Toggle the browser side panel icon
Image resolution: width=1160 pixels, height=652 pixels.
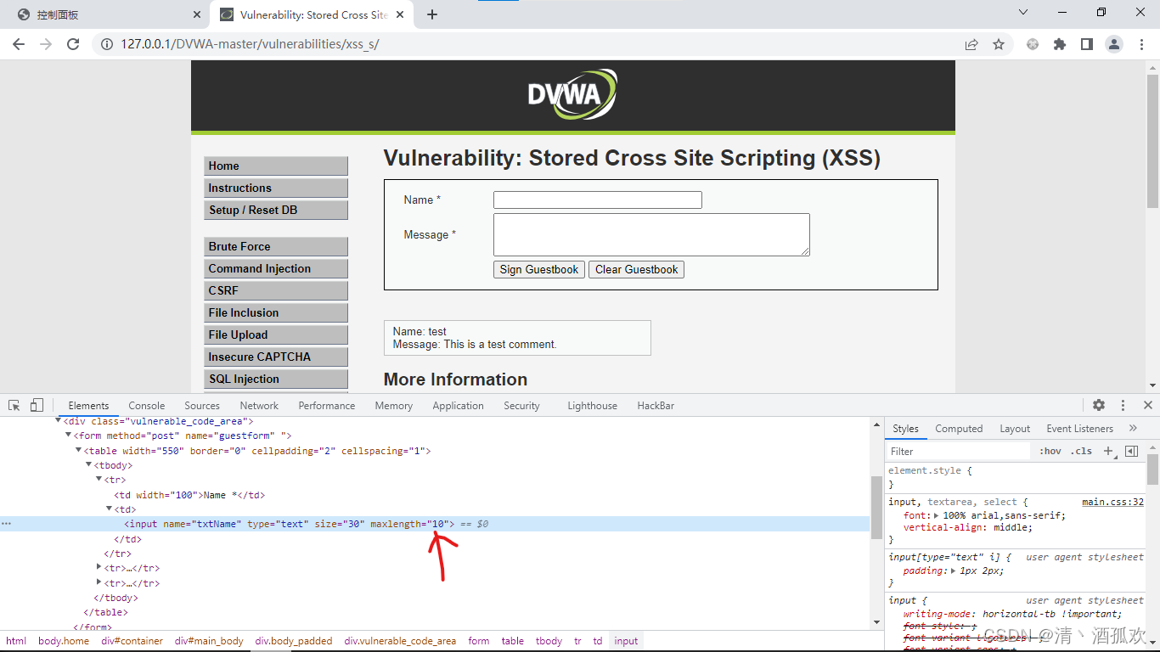(1087, 44)
